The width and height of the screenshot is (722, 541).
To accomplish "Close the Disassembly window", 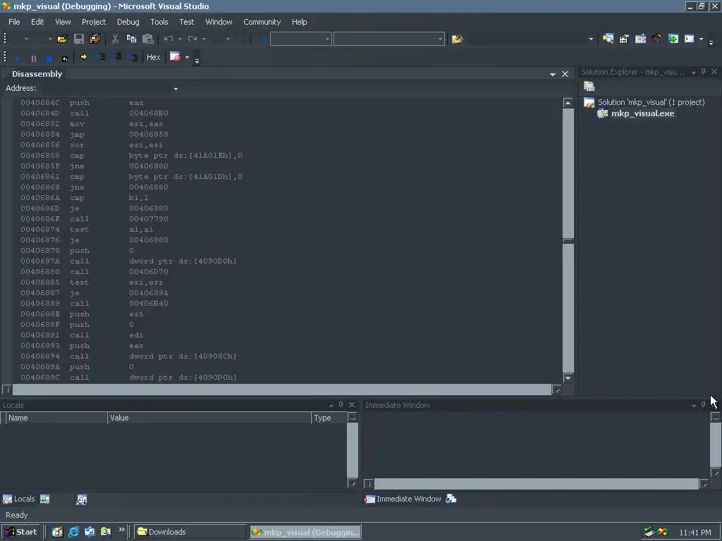I will (565, 74).
